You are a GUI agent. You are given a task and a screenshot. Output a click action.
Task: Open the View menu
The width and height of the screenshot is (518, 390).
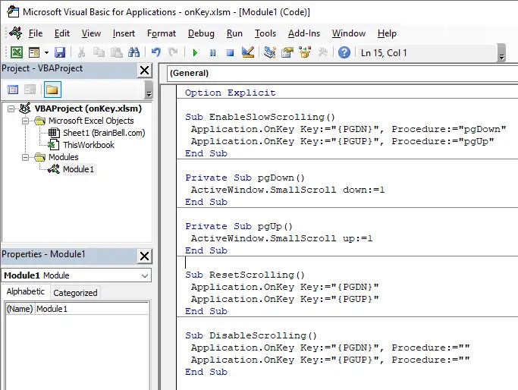coord(91,33)
